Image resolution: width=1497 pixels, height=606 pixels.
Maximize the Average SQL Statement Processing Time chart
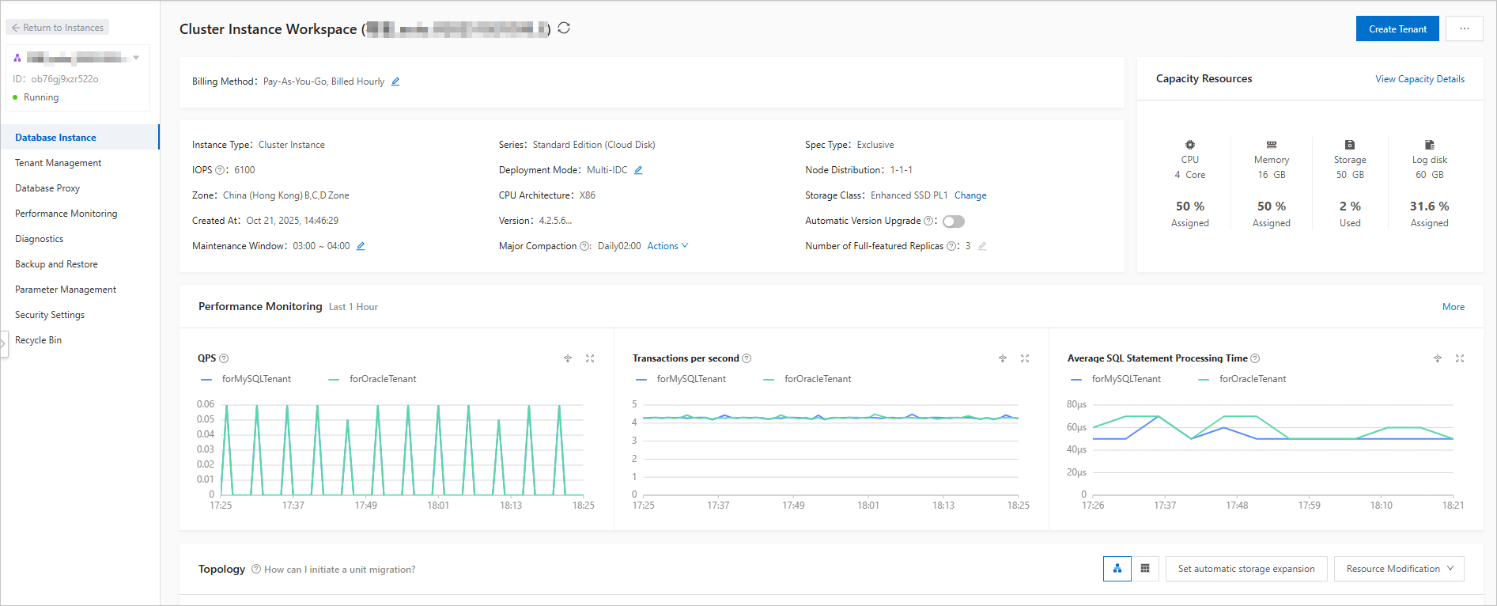click(x=1460, y=358)
